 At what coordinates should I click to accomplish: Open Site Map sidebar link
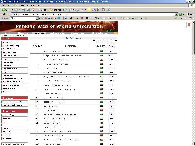[x=6, y=132]
